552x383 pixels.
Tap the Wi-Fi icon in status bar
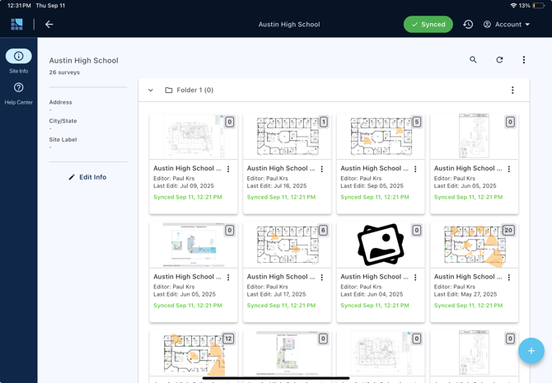point(513,6)
